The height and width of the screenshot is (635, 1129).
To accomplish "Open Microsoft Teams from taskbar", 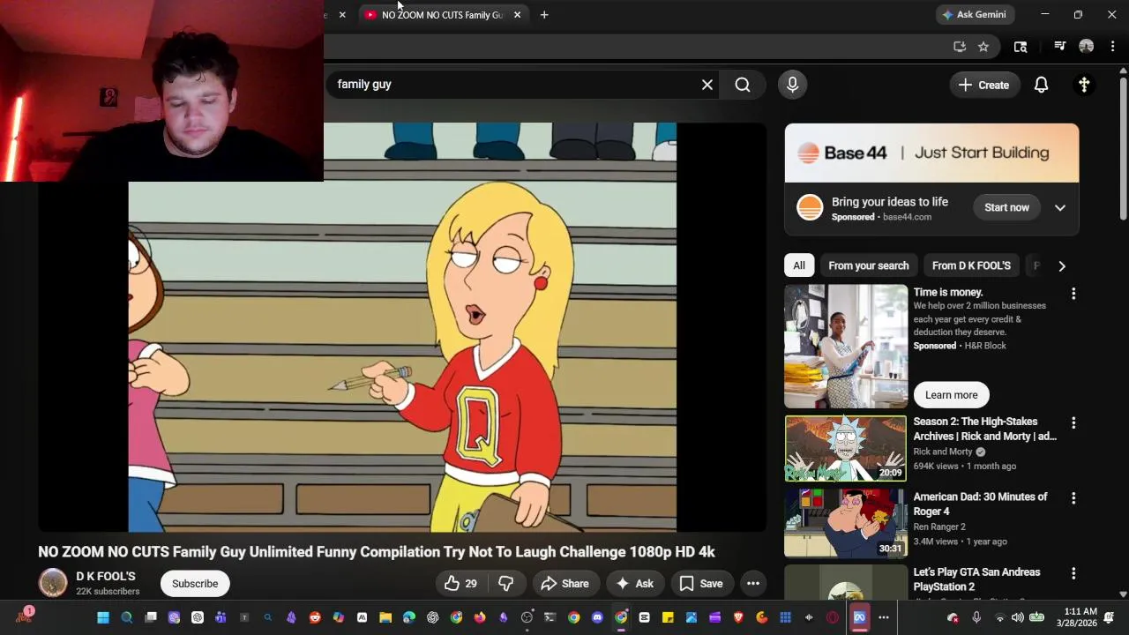I will 221,617.
